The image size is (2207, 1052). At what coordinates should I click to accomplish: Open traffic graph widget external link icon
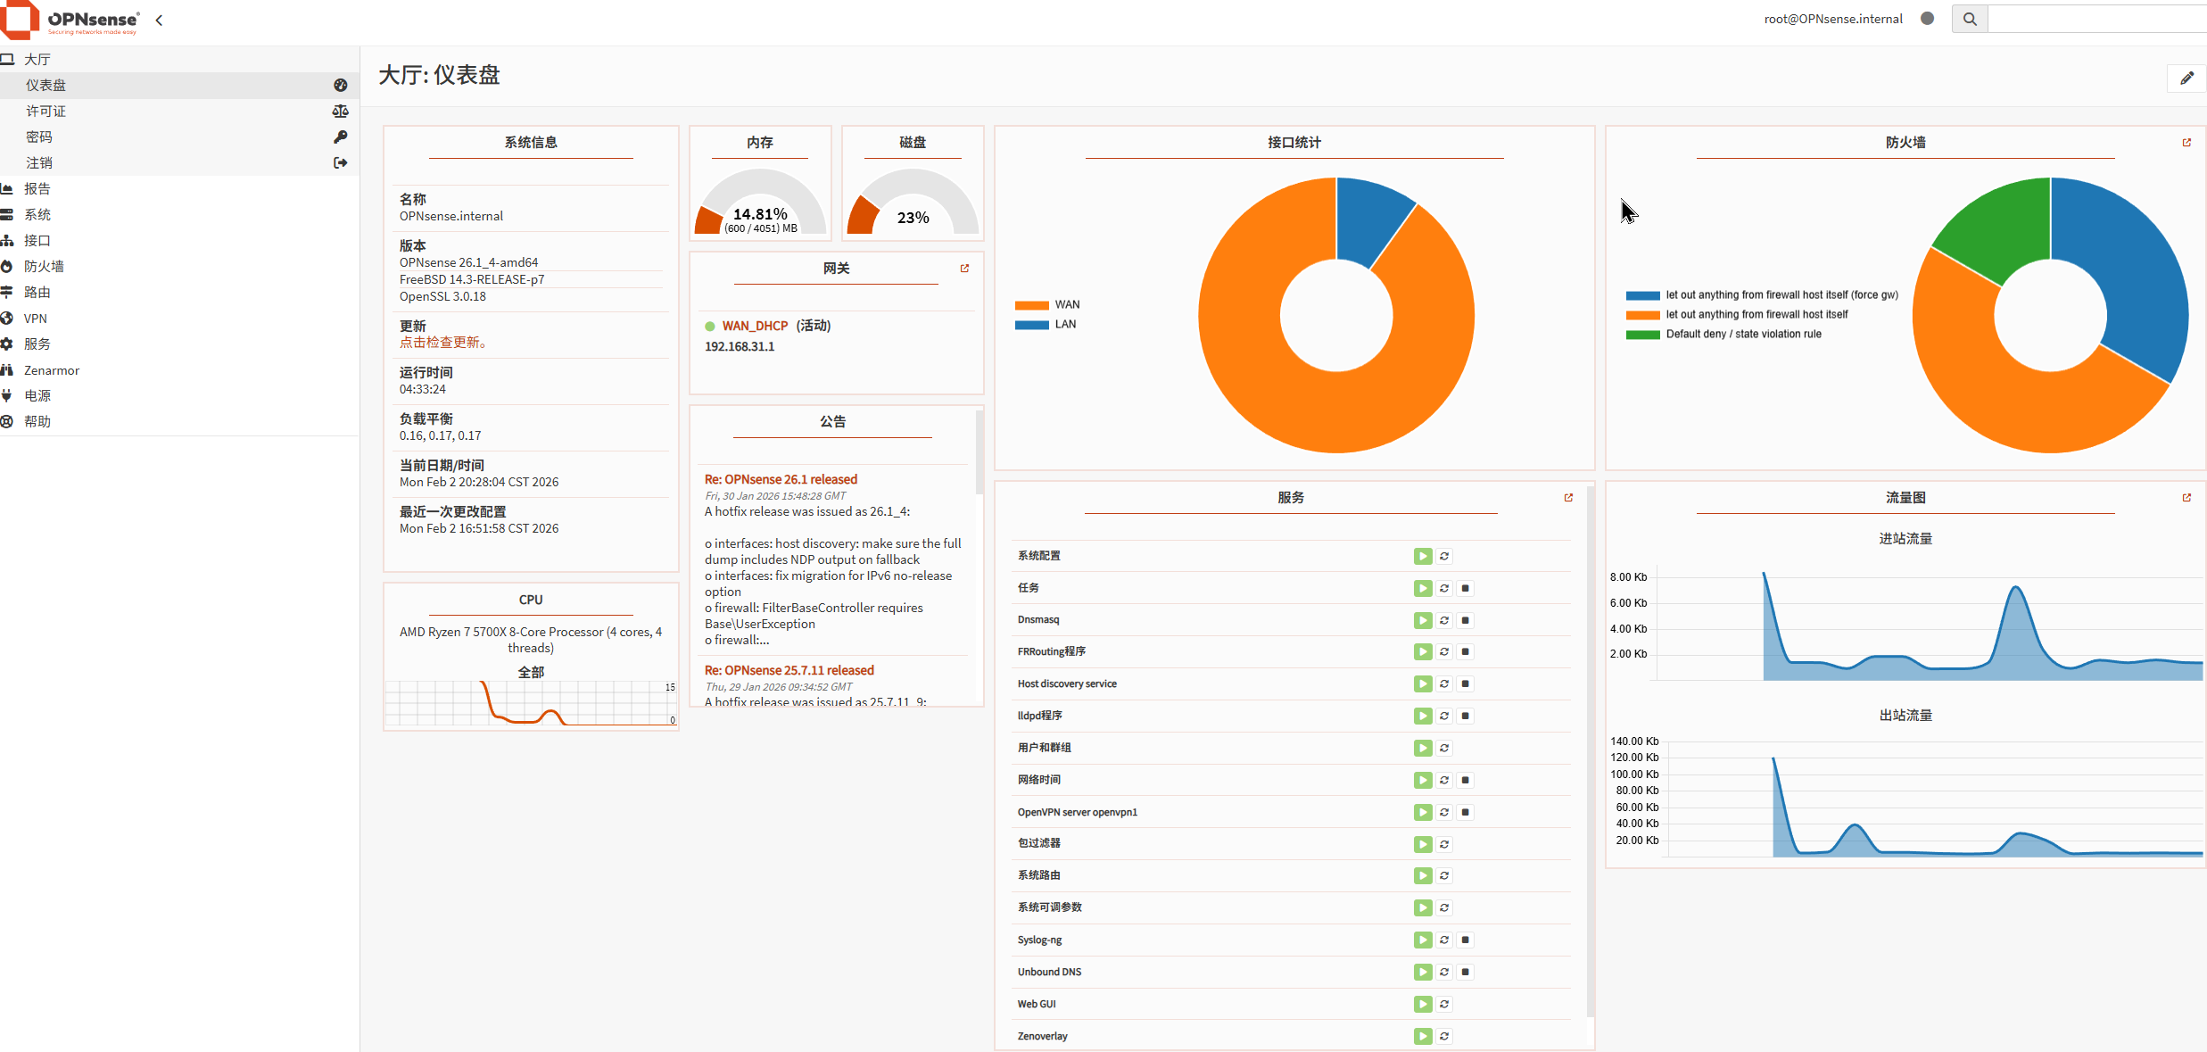tap(2186, 498)
